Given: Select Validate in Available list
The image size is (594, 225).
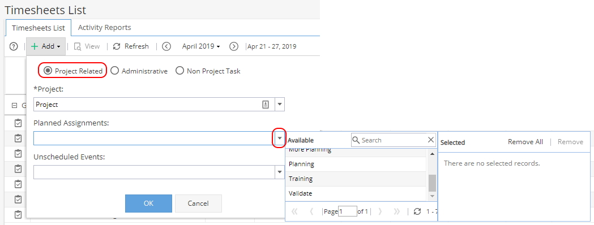Looking at the screenshot, I should coord(356,193).
